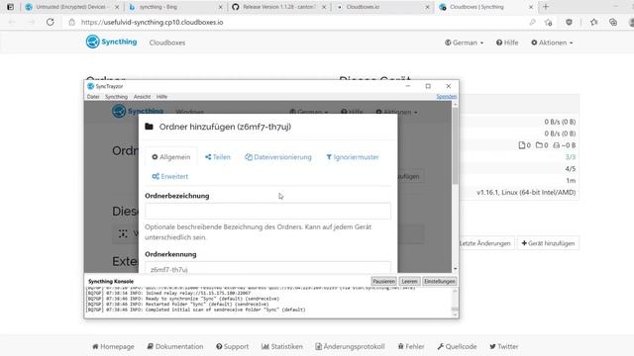Click the Syncthing logo in the browser page

tap(111, 42)
